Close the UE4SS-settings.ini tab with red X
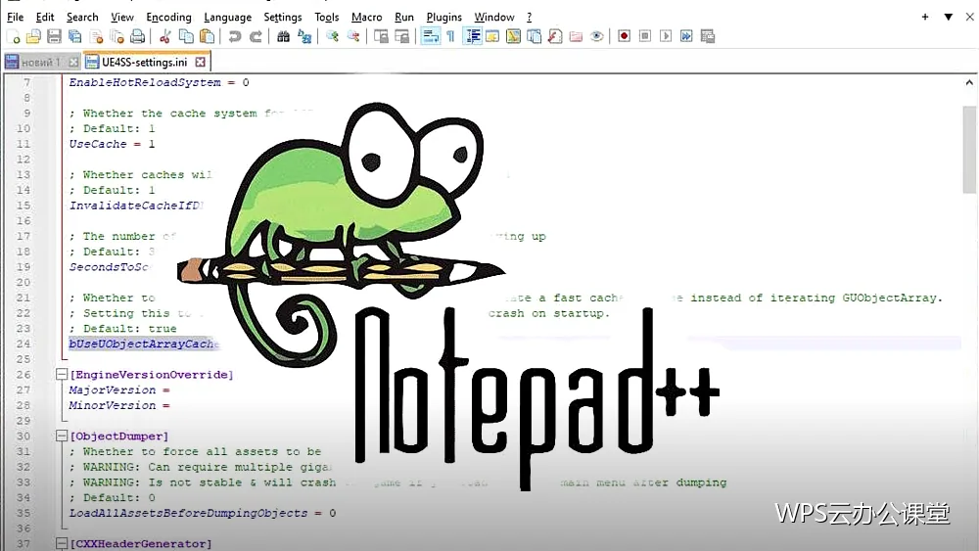This screenshot has width=979, height=551. click(200, 62)
